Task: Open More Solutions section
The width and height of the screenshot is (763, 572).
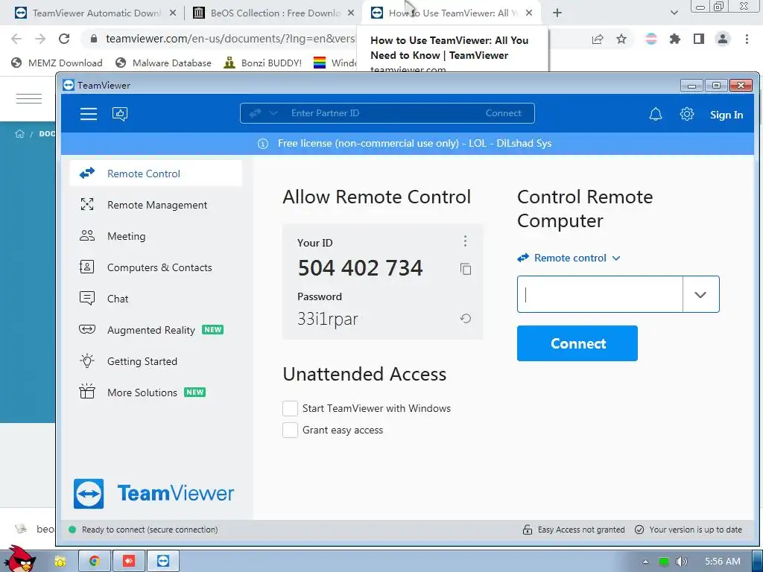Action: [x=156, y=393]
